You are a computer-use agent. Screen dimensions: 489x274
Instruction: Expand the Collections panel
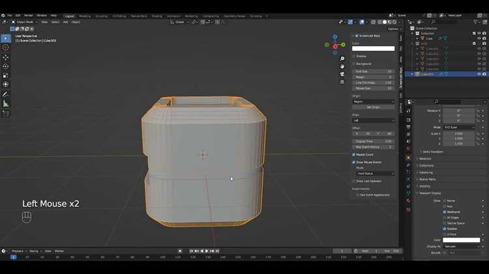[426, 166]
